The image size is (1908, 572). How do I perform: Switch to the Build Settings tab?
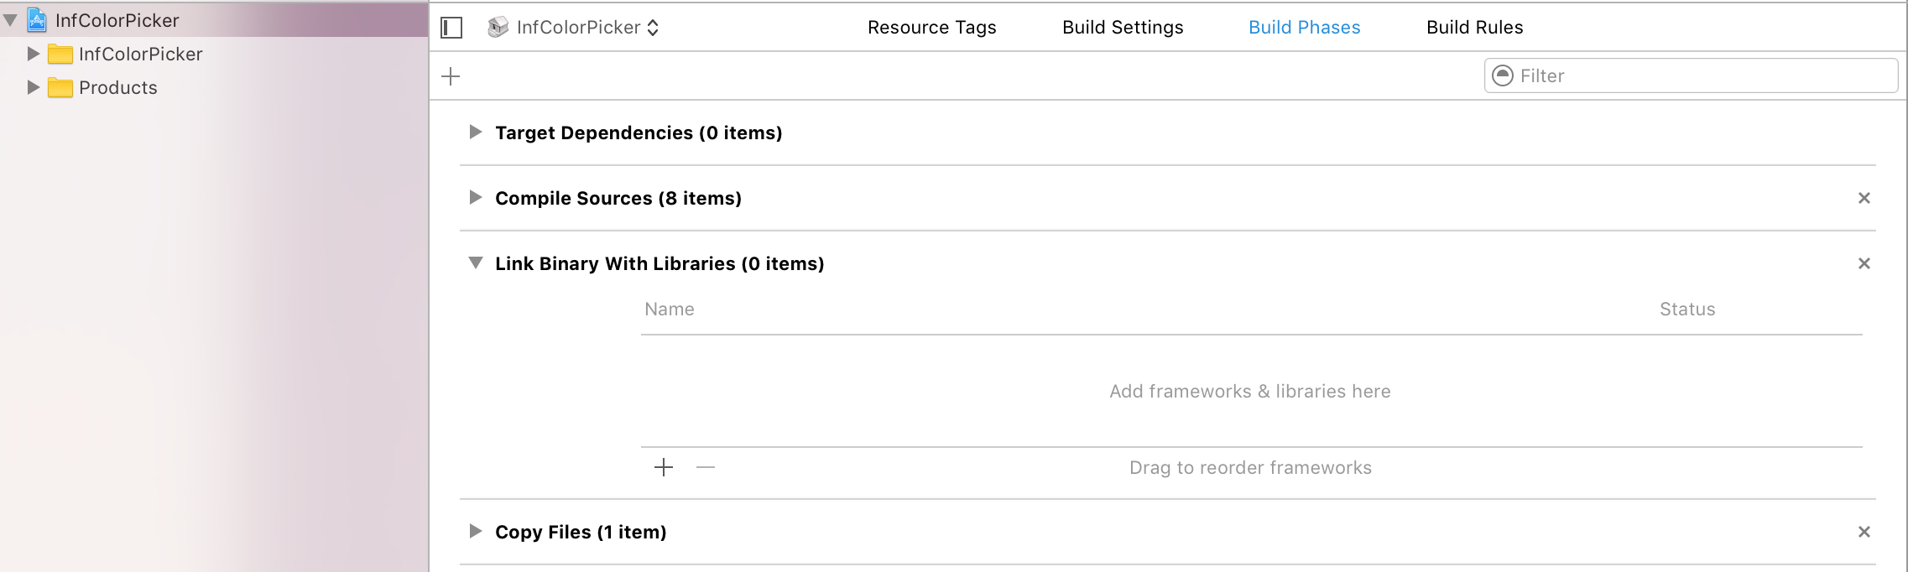[1122, 27]
